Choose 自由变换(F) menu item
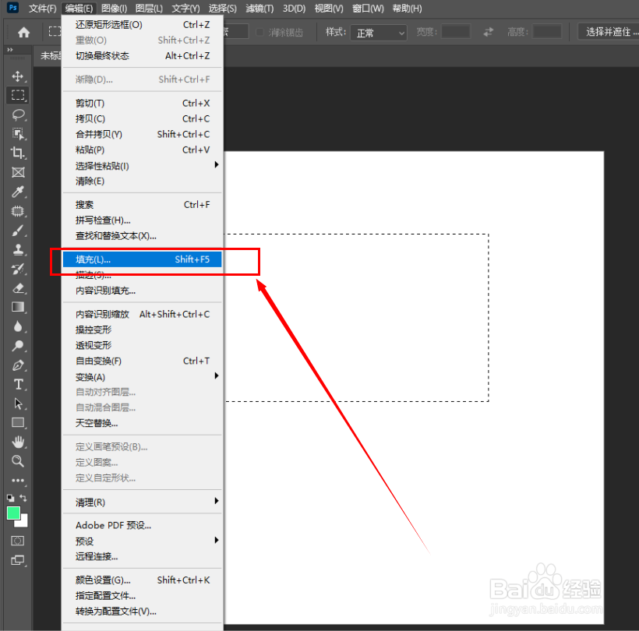Image resolution: width=639 pixels, height=631 pixels. click(143, 361)
